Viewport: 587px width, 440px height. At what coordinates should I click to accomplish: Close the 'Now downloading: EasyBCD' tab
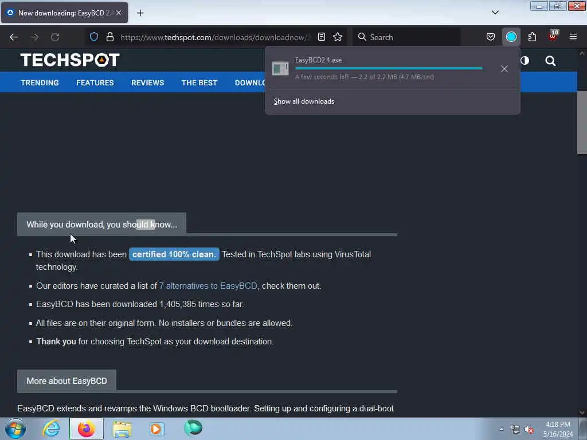click(x=119, y=13)
